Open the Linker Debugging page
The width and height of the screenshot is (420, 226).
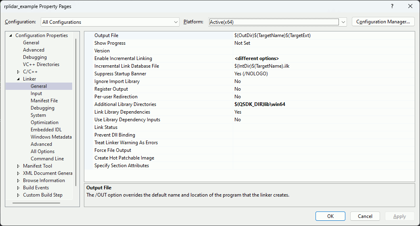coord(43,108)
